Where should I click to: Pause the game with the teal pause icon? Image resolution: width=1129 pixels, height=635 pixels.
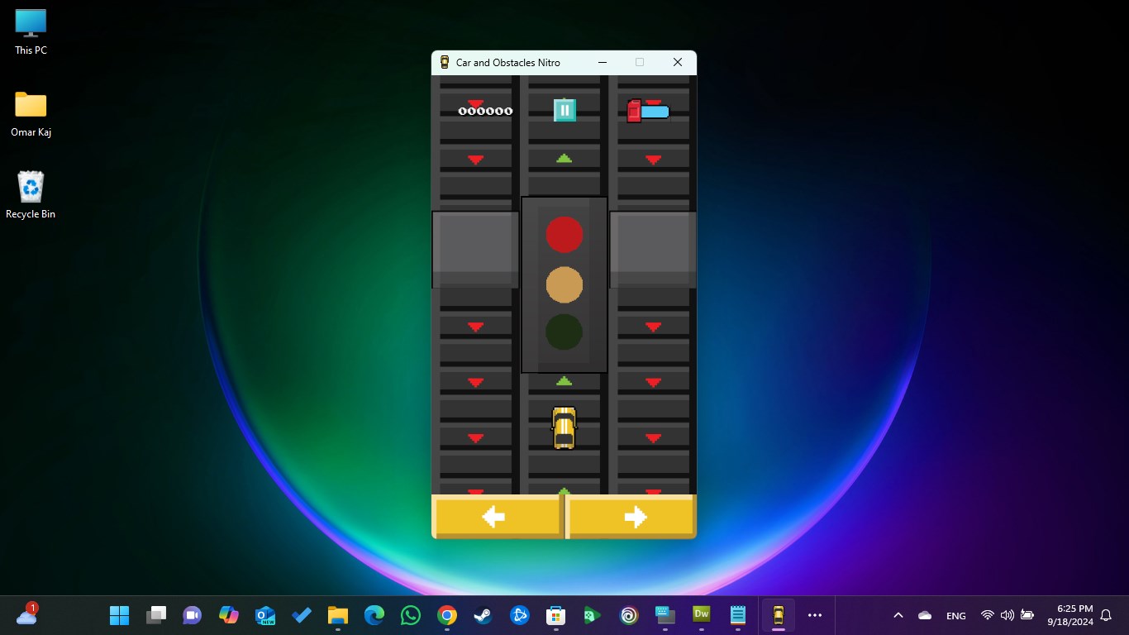coord(564,110)
